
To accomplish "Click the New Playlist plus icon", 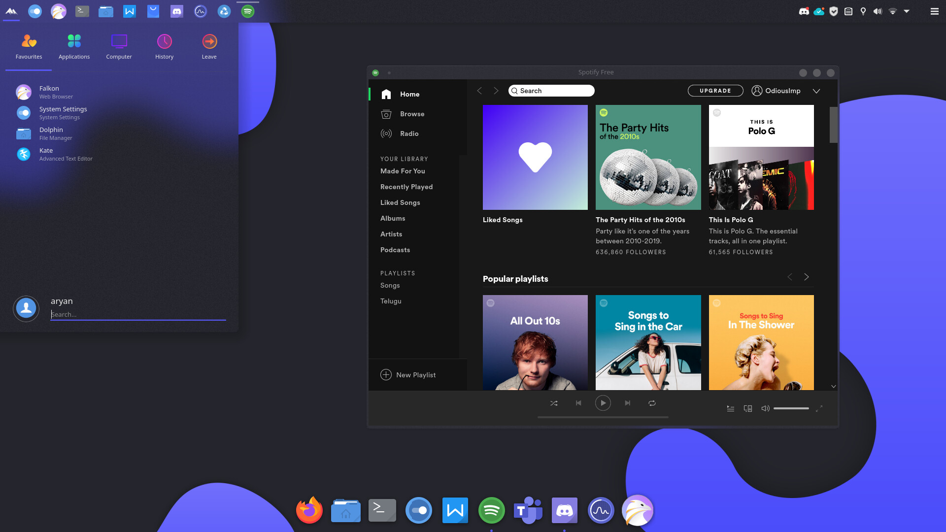I will click(x=386, y=375).
